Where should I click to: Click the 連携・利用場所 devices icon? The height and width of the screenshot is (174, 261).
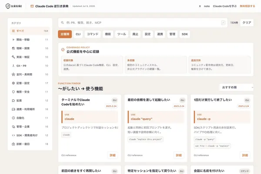point(13,109)
